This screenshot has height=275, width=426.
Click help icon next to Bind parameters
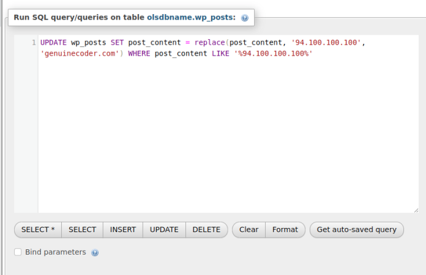95,252
